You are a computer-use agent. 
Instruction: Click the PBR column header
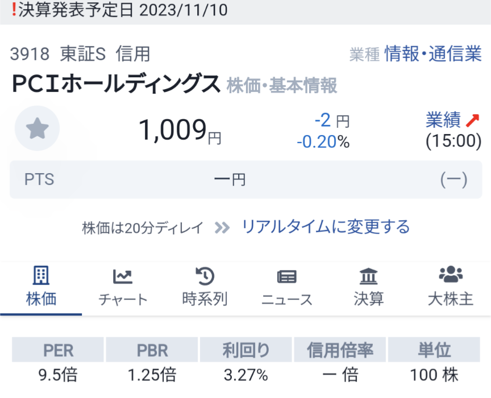pyautogui.click(x=152, y=350)
